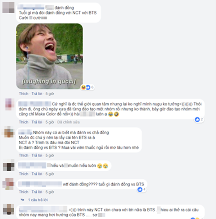Reply to the 'thuốc ngủ' comment
The image size is (216, 219).
click(37, 155)
